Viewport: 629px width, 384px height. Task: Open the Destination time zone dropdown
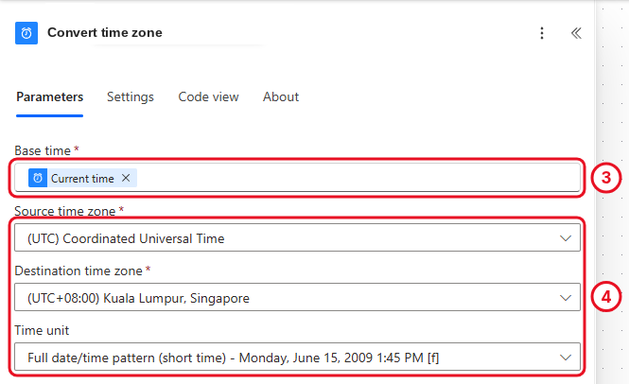pos(297,297)
